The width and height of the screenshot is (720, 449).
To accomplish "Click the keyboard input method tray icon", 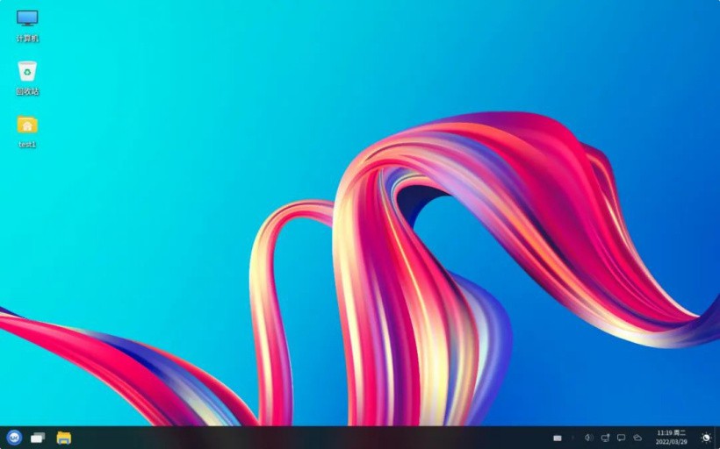I will point(557,438).
